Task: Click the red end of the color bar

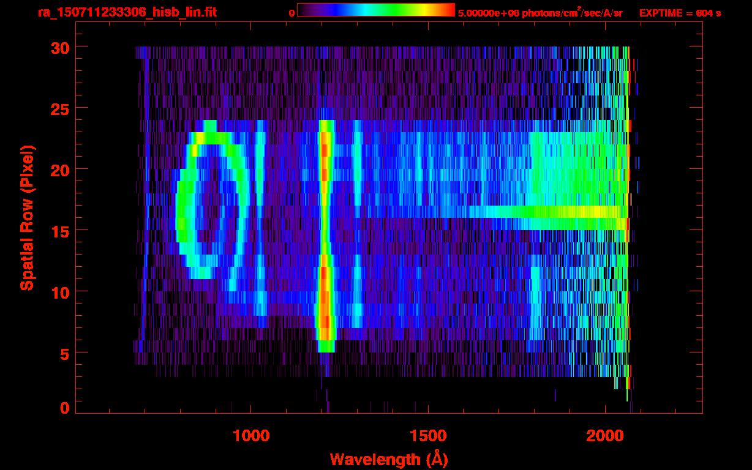Action: 448,10
